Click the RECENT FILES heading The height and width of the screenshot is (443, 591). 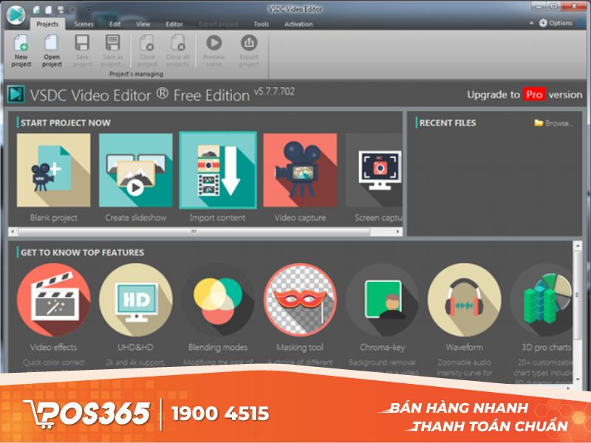point(448,123)
